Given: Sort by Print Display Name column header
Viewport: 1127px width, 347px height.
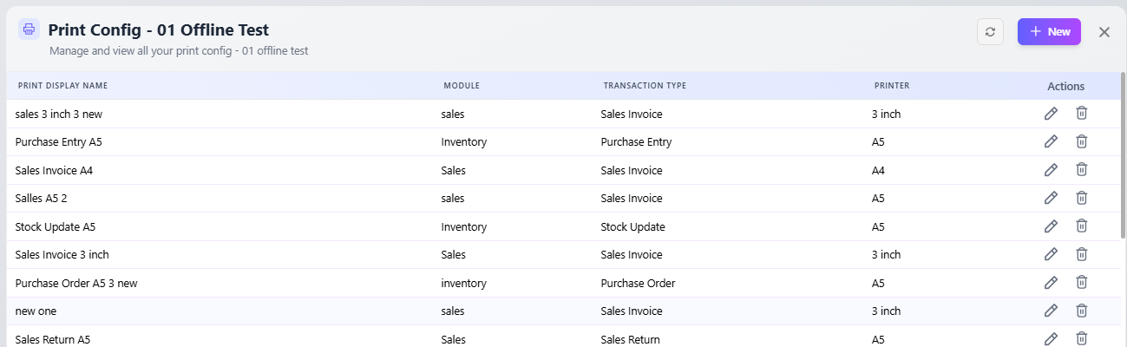Looking at the screenshot, I should tap(62, 86).
